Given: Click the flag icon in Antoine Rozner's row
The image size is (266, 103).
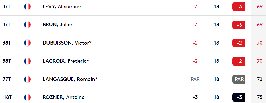Looking at the screenshot, I should (x=27, y=97).
